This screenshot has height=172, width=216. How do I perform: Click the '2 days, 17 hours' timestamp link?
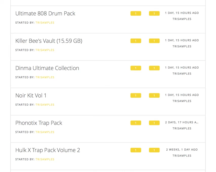pos(182,122)
